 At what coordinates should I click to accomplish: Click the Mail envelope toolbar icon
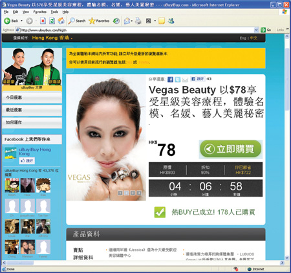(127, 21)
